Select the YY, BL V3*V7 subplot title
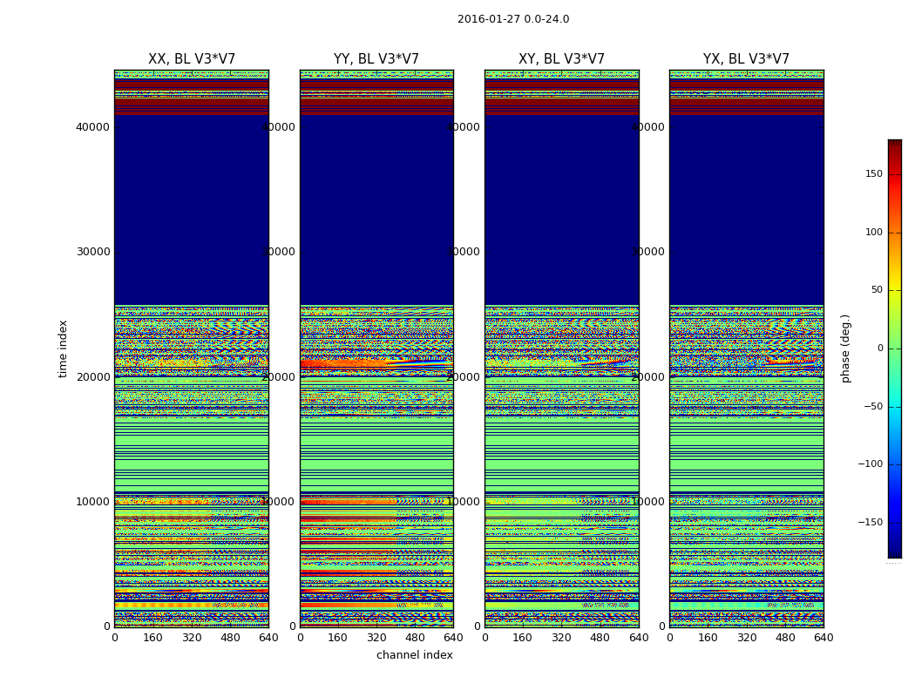Image resolution: width=915 pixels, height=697 pixels. (376, 59)
